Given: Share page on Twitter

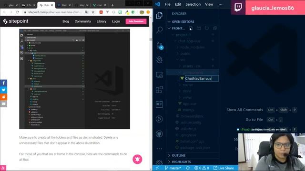Looking at the screenshot, I should pos(3,90).
